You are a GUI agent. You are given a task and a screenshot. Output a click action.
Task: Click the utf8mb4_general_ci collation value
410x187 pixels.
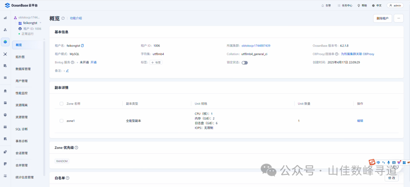254,54
